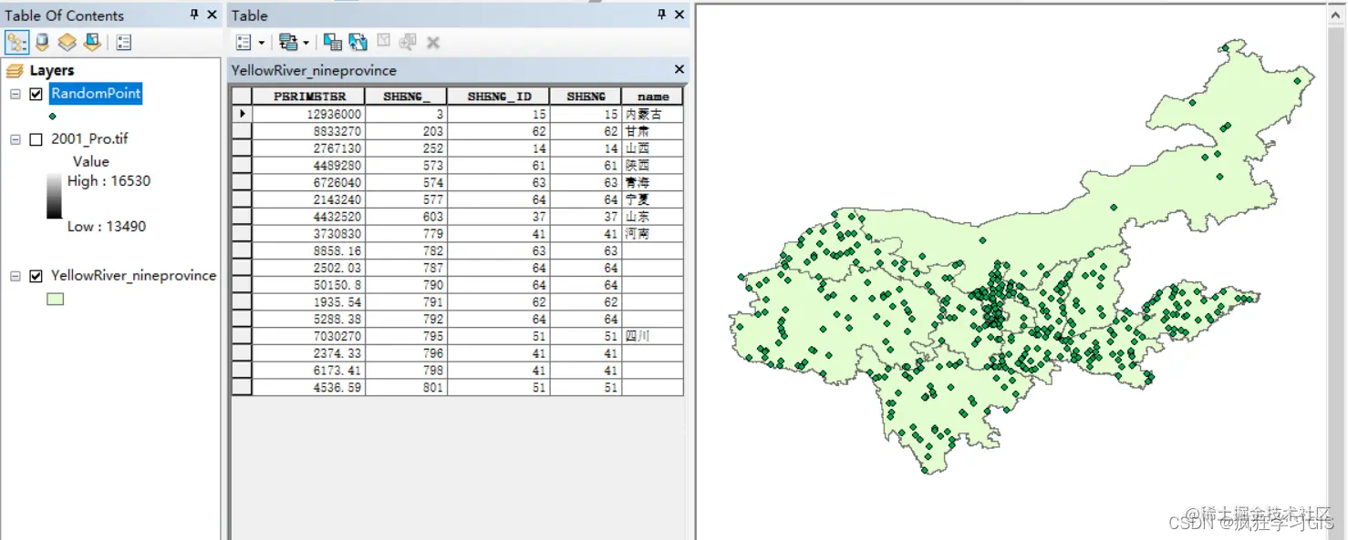Click name cell 河南

(652, 234)
